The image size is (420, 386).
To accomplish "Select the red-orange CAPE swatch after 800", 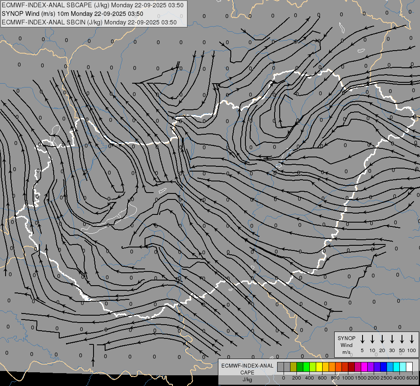I will click(338, 367).
